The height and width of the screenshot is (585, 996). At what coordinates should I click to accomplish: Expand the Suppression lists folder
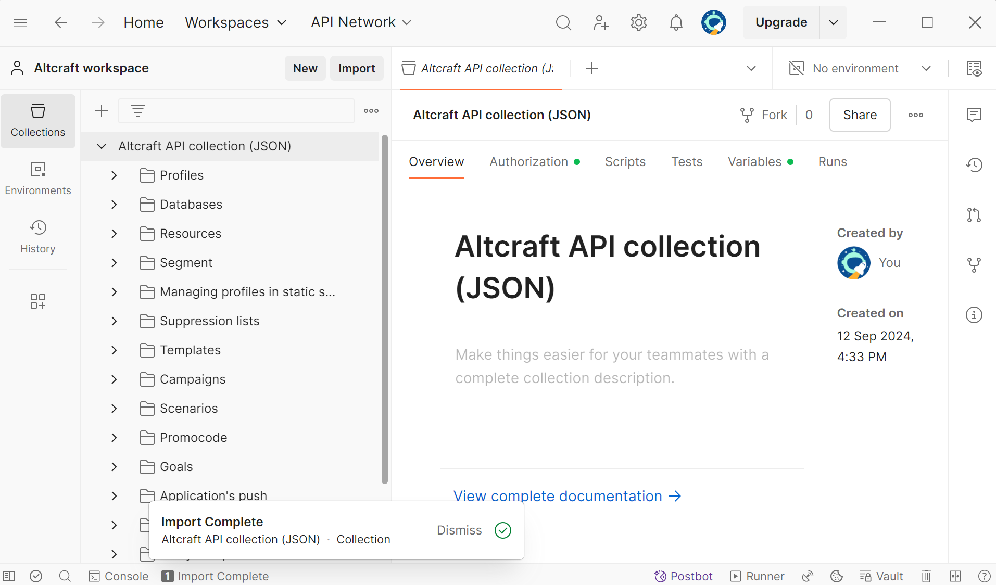(x=114, y=321)
